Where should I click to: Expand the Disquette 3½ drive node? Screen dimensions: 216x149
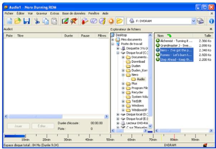tap(118, 48)
